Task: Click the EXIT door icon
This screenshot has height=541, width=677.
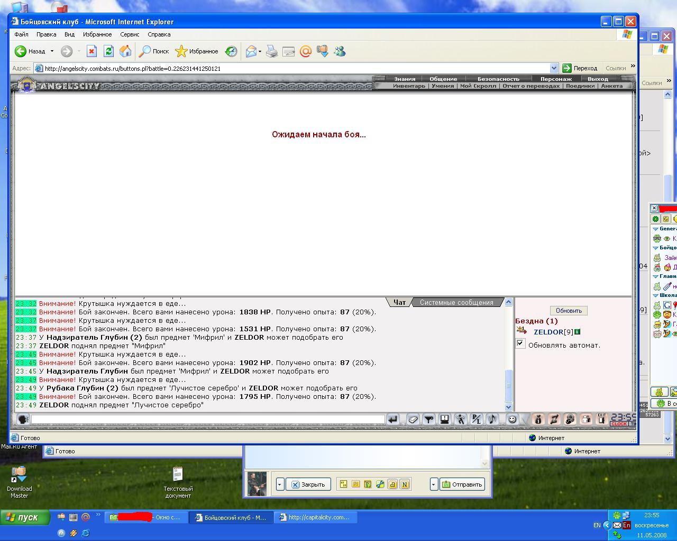Action: click(601, 419)
